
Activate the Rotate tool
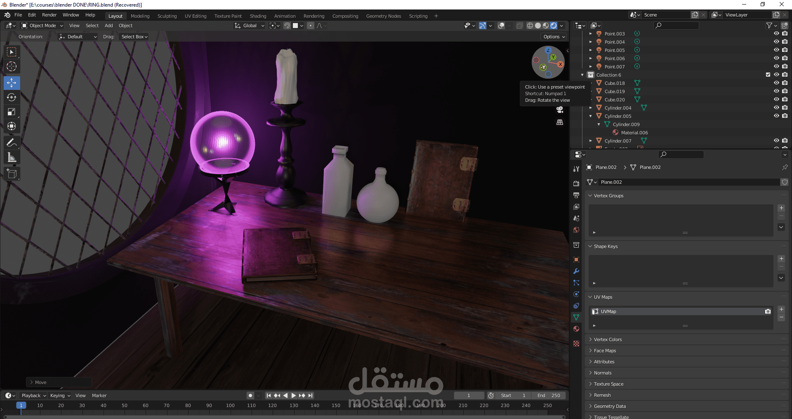(12, 97)
